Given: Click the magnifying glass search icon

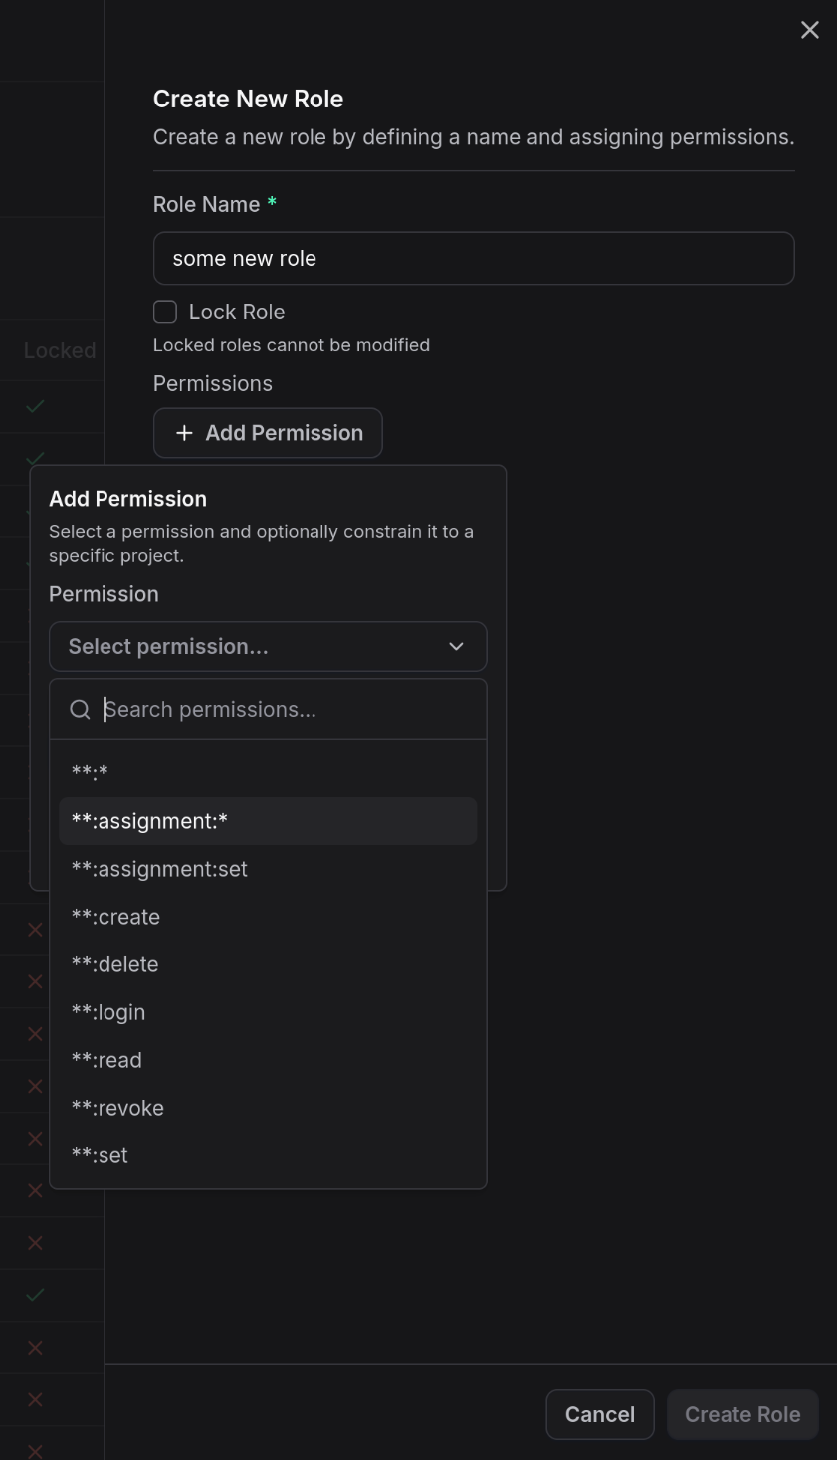Looking at the screenshot, I should click(x=80, y=709).
